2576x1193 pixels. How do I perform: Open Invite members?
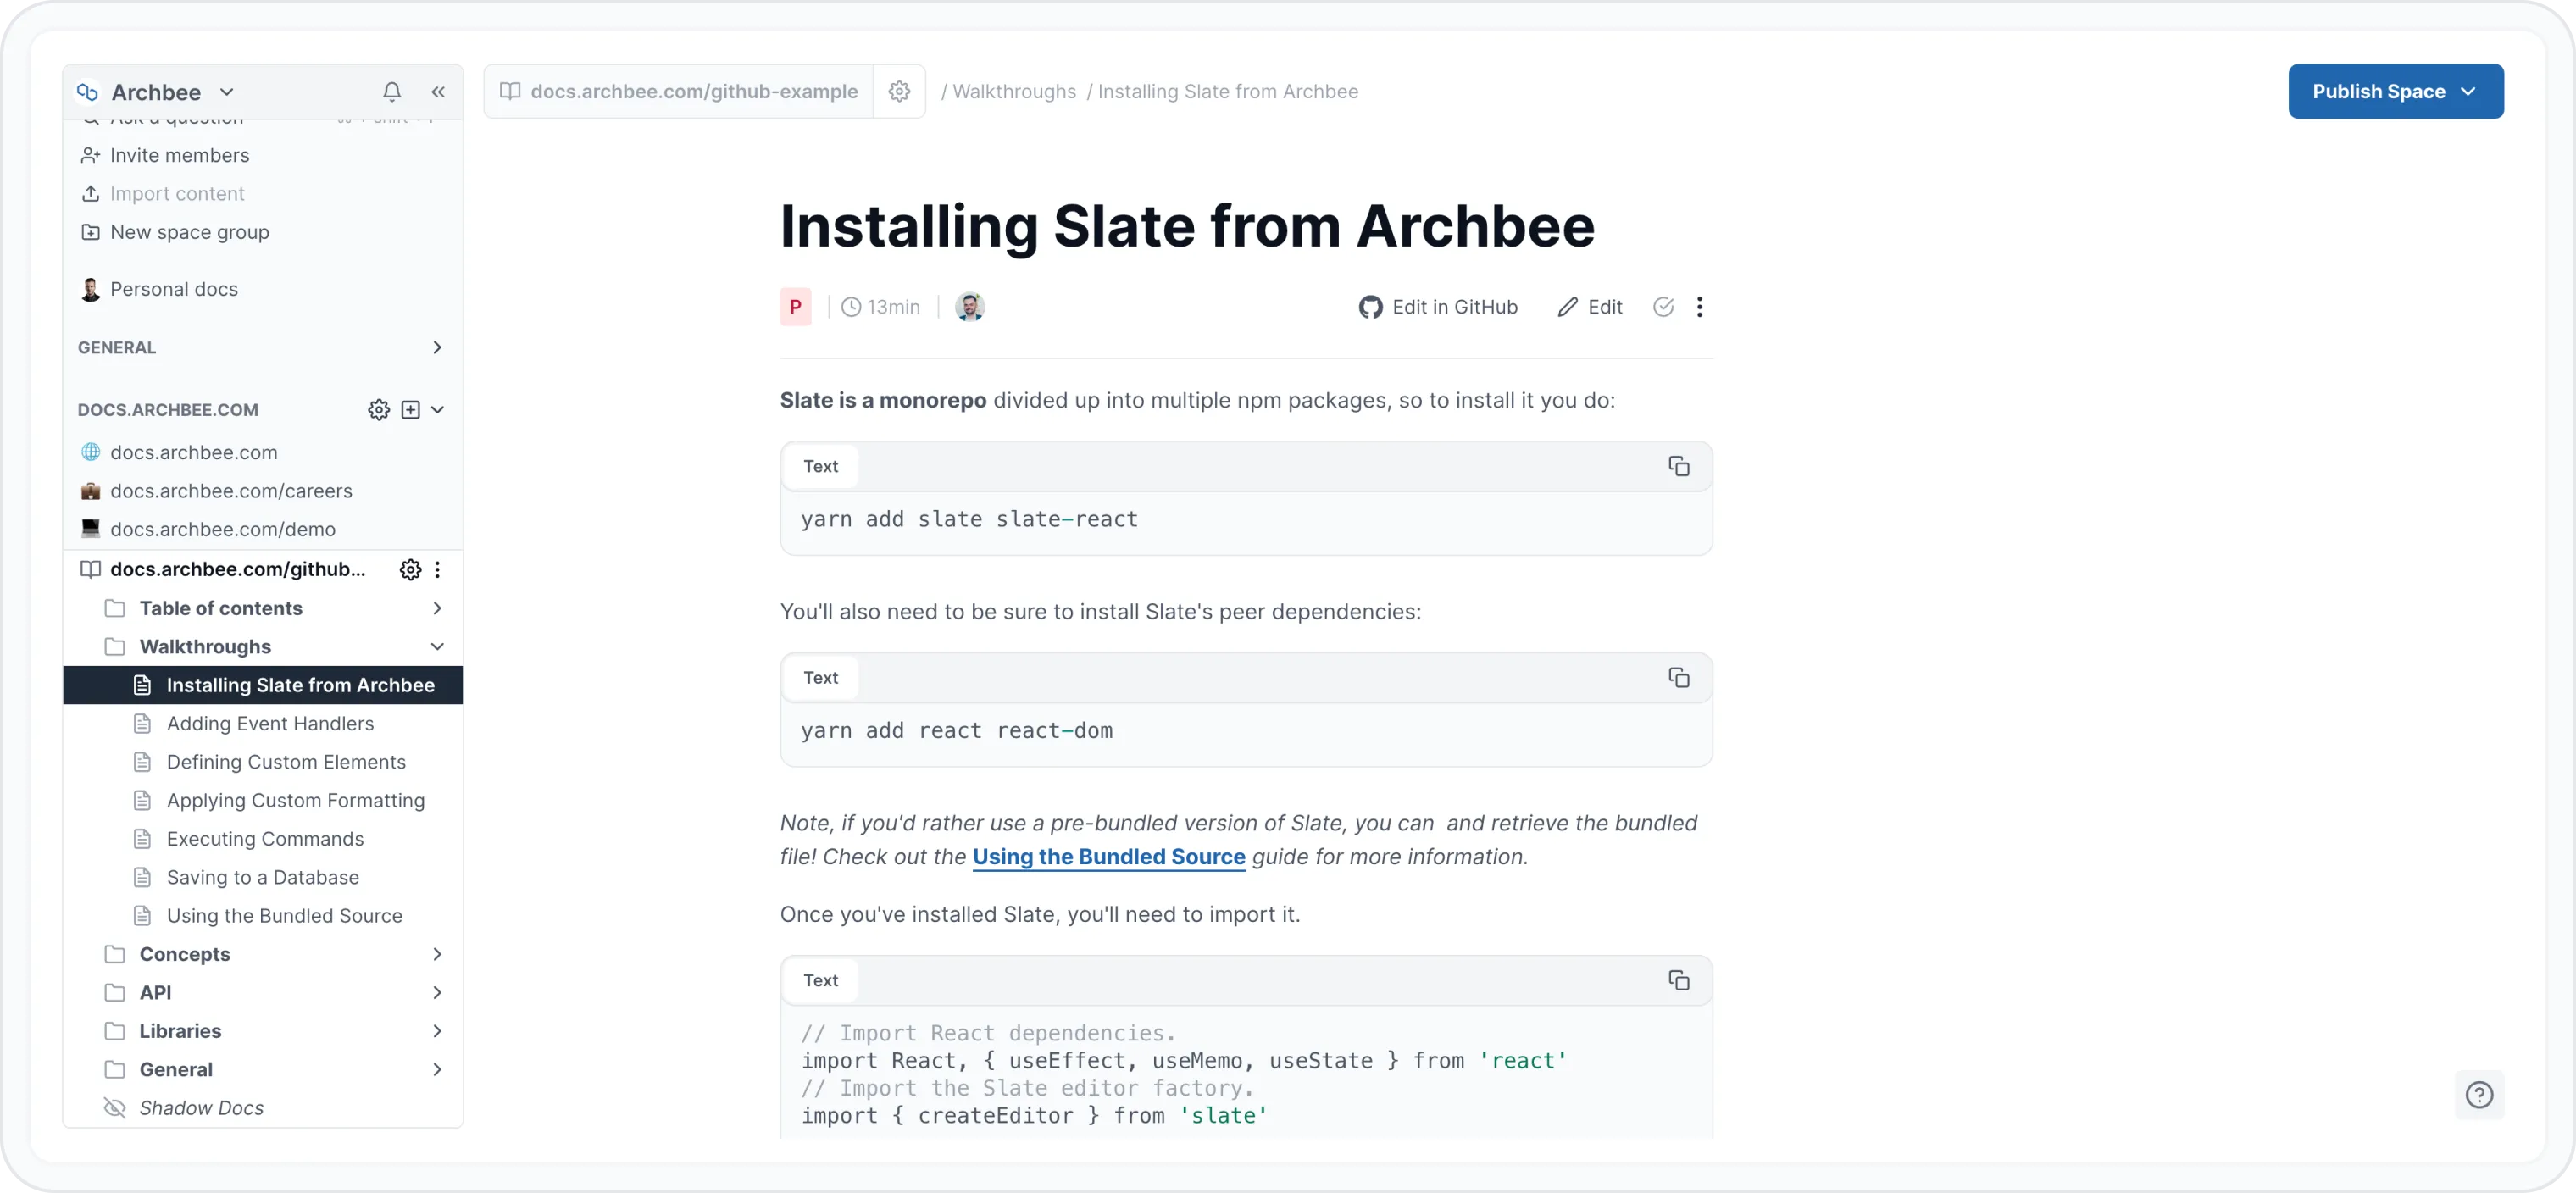tap(180, 155)
